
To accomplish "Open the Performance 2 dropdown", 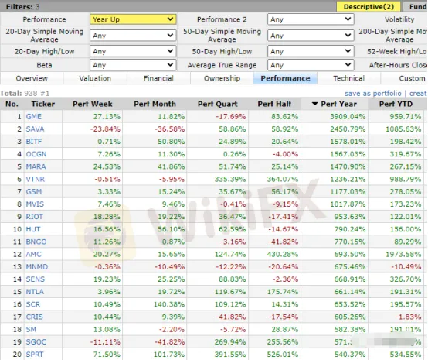I will pyautogui.click(x=311, y=19).
